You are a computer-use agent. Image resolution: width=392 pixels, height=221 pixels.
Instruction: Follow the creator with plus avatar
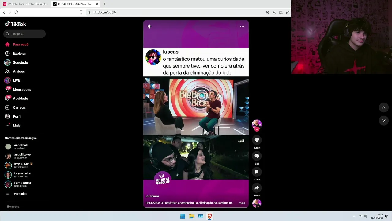point(257,130)
